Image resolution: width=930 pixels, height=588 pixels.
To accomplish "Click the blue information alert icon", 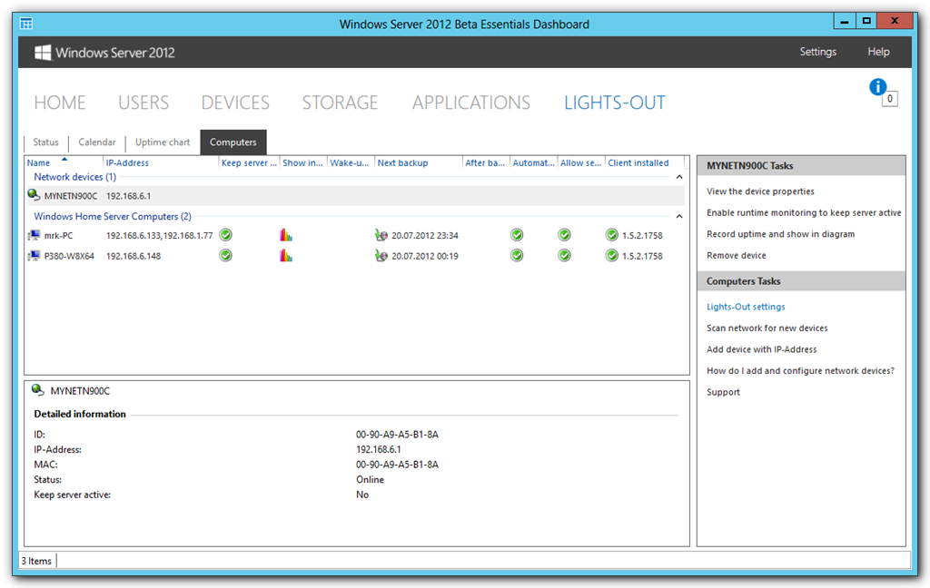I will pyautogui.click(x=878, y=87).
